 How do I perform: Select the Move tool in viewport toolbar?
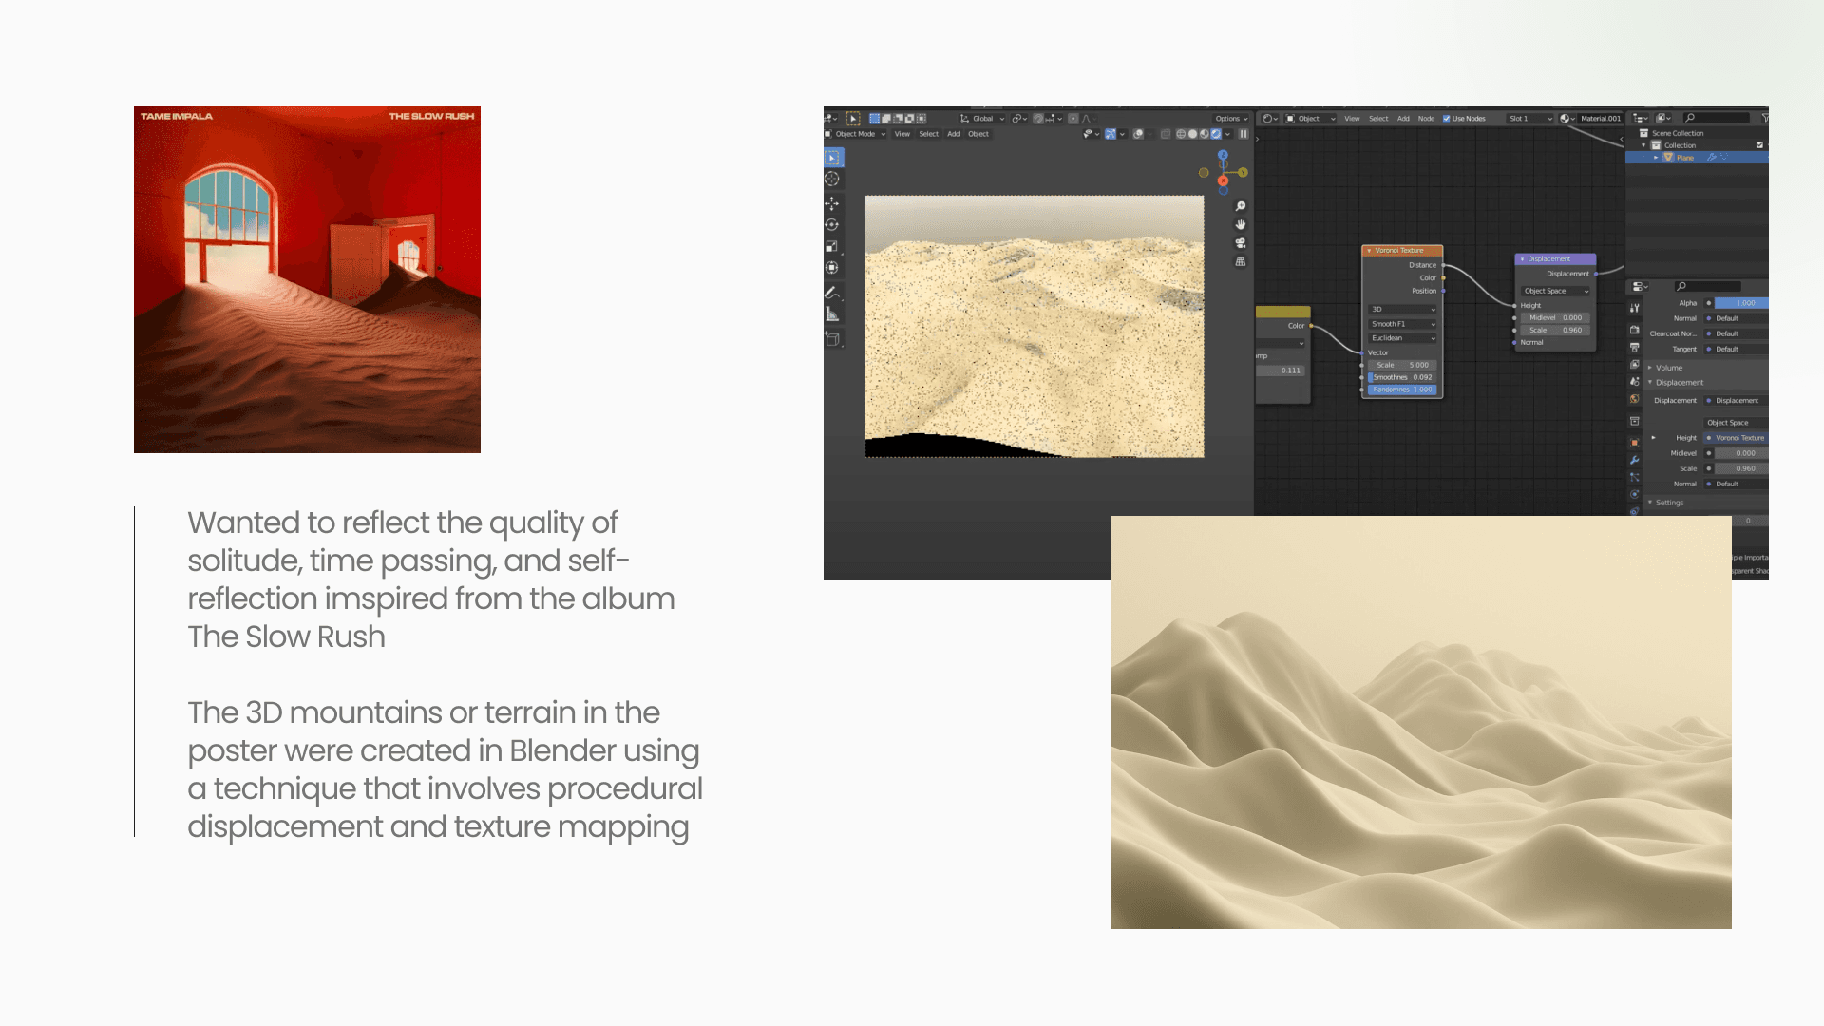pyautogui.click(x=832, y=203)
